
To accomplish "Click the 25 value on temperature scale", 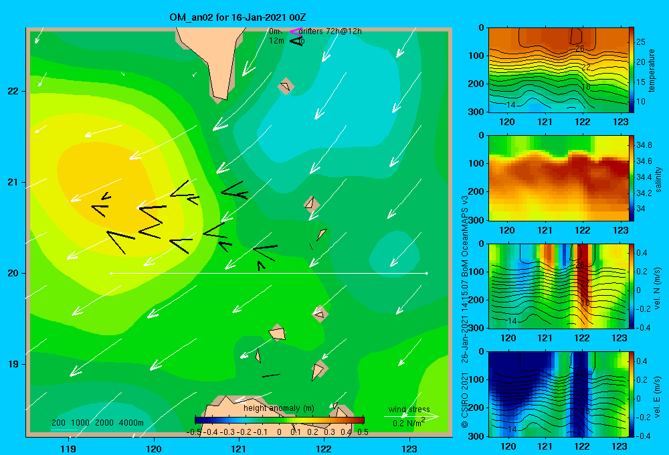I will point(641,42).
